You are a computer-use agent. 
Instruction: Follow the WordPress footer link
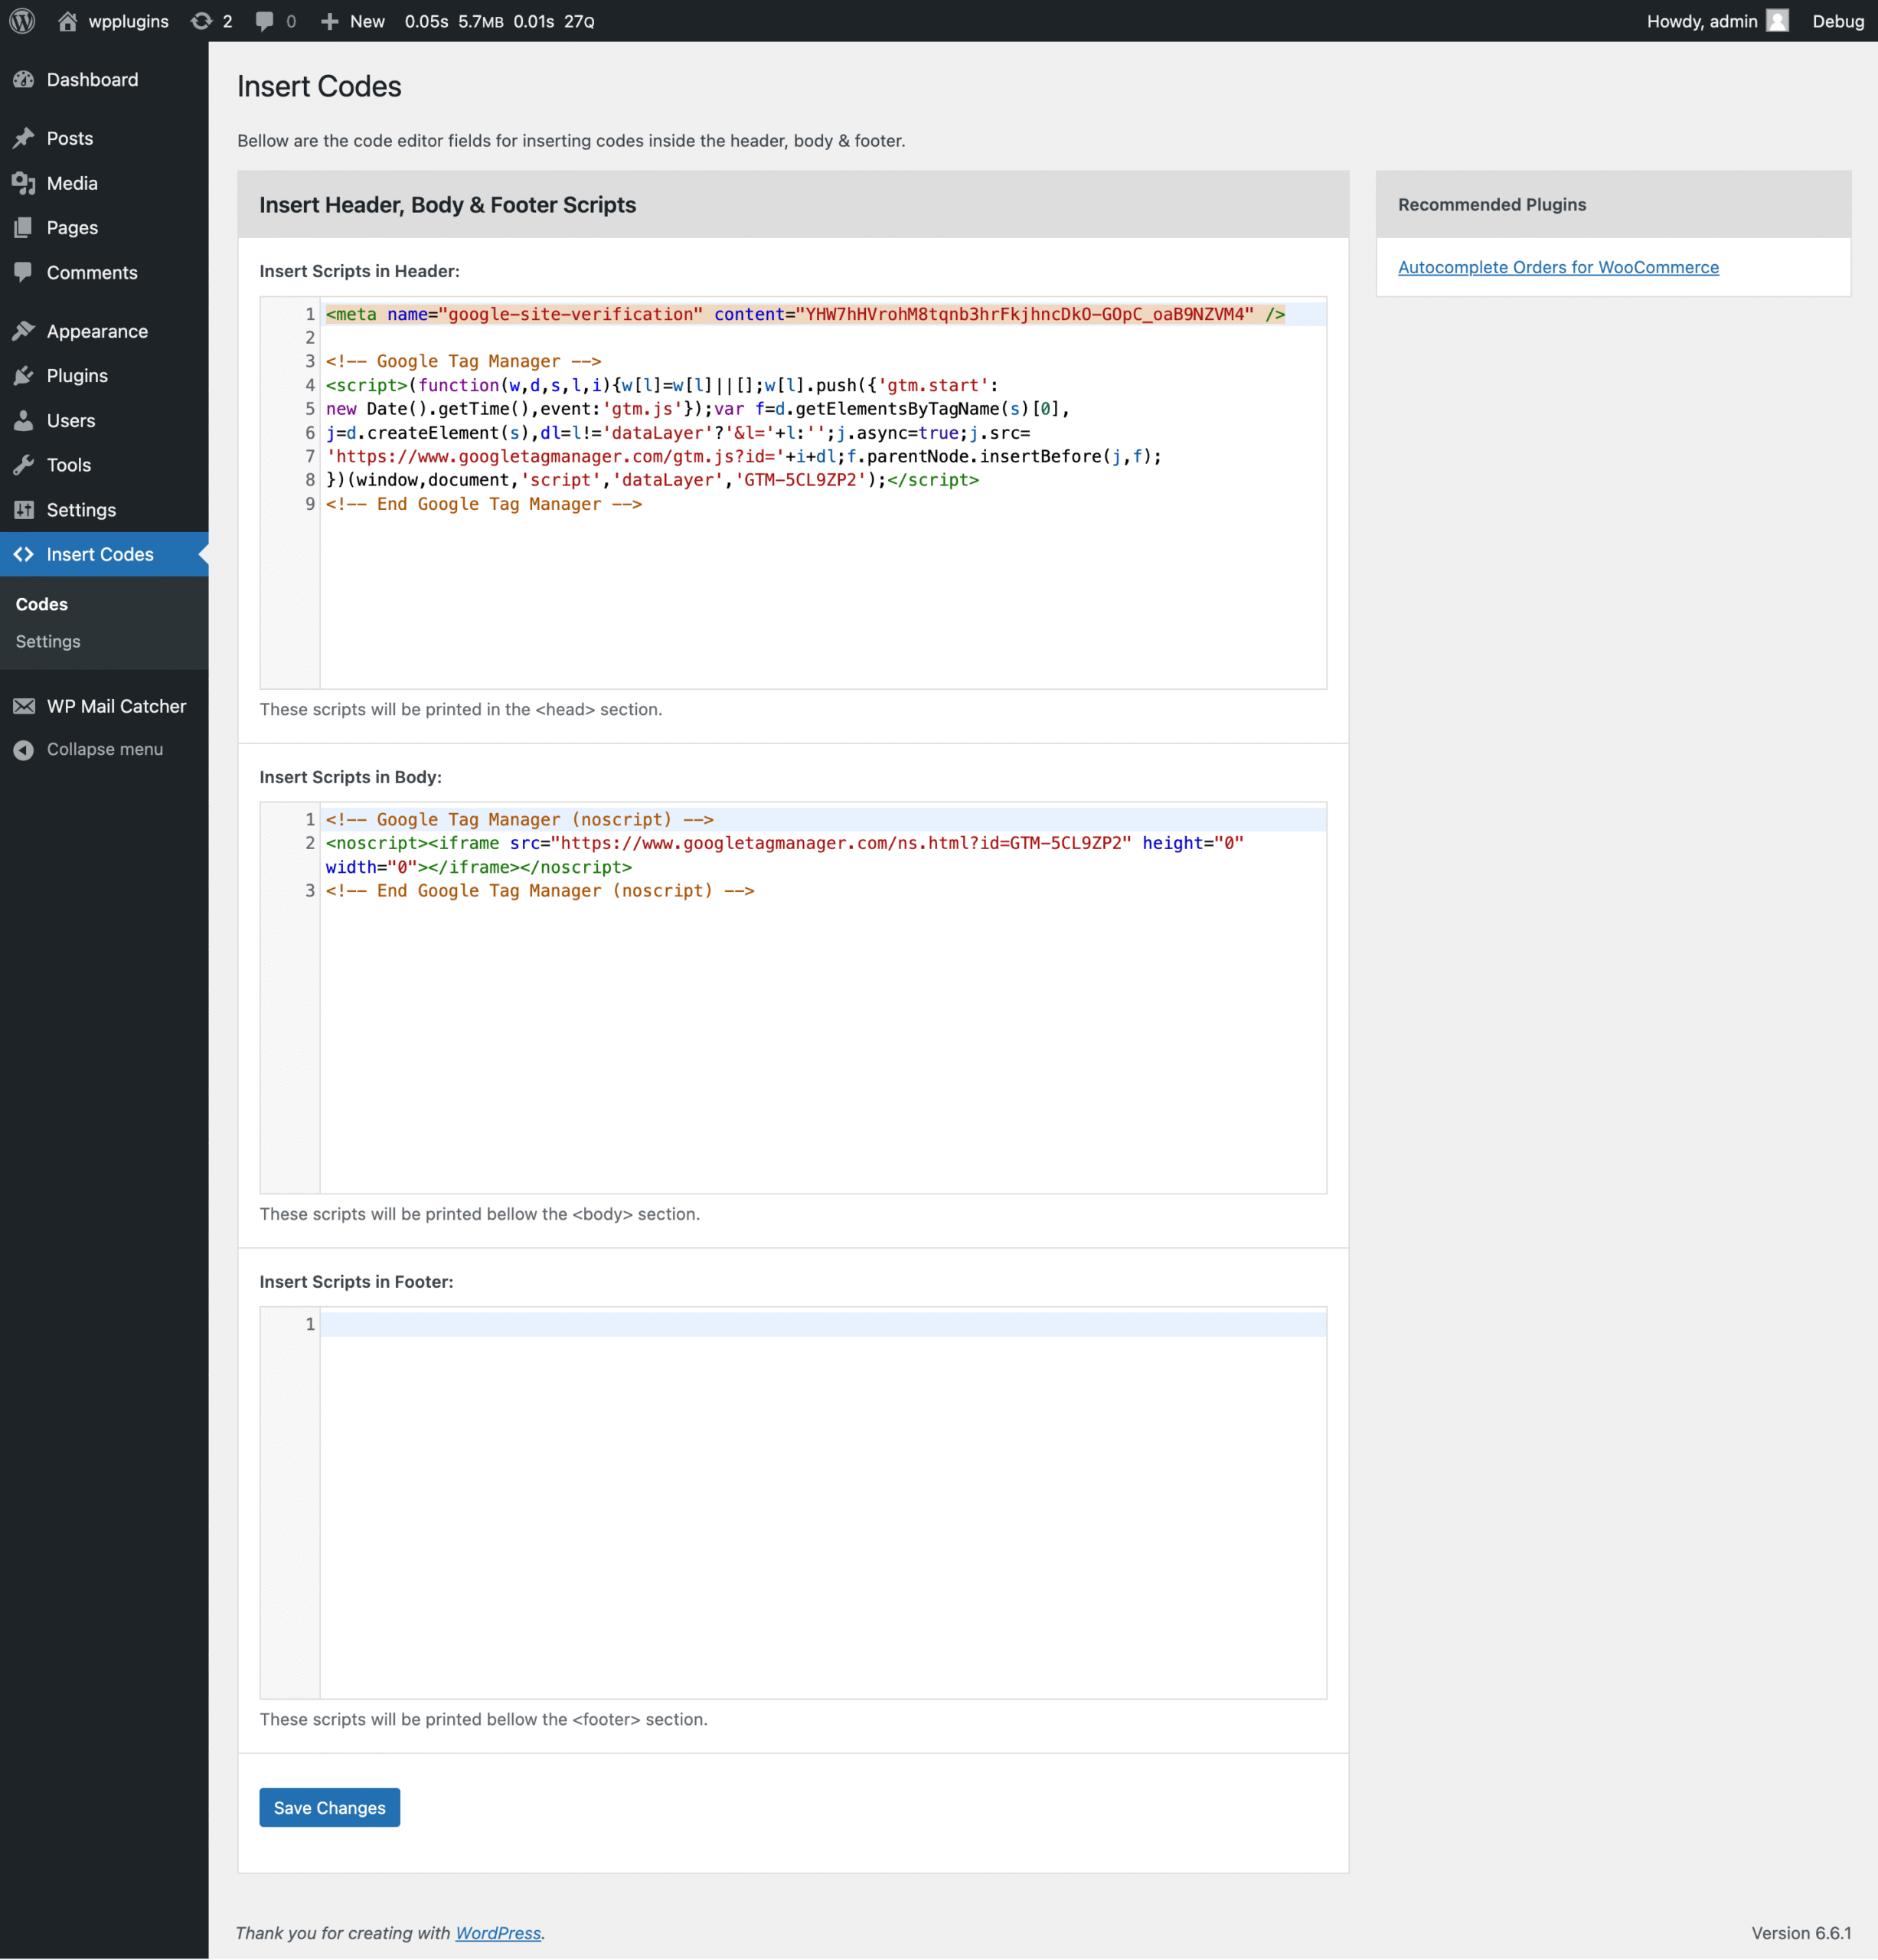click(498, 1933)
